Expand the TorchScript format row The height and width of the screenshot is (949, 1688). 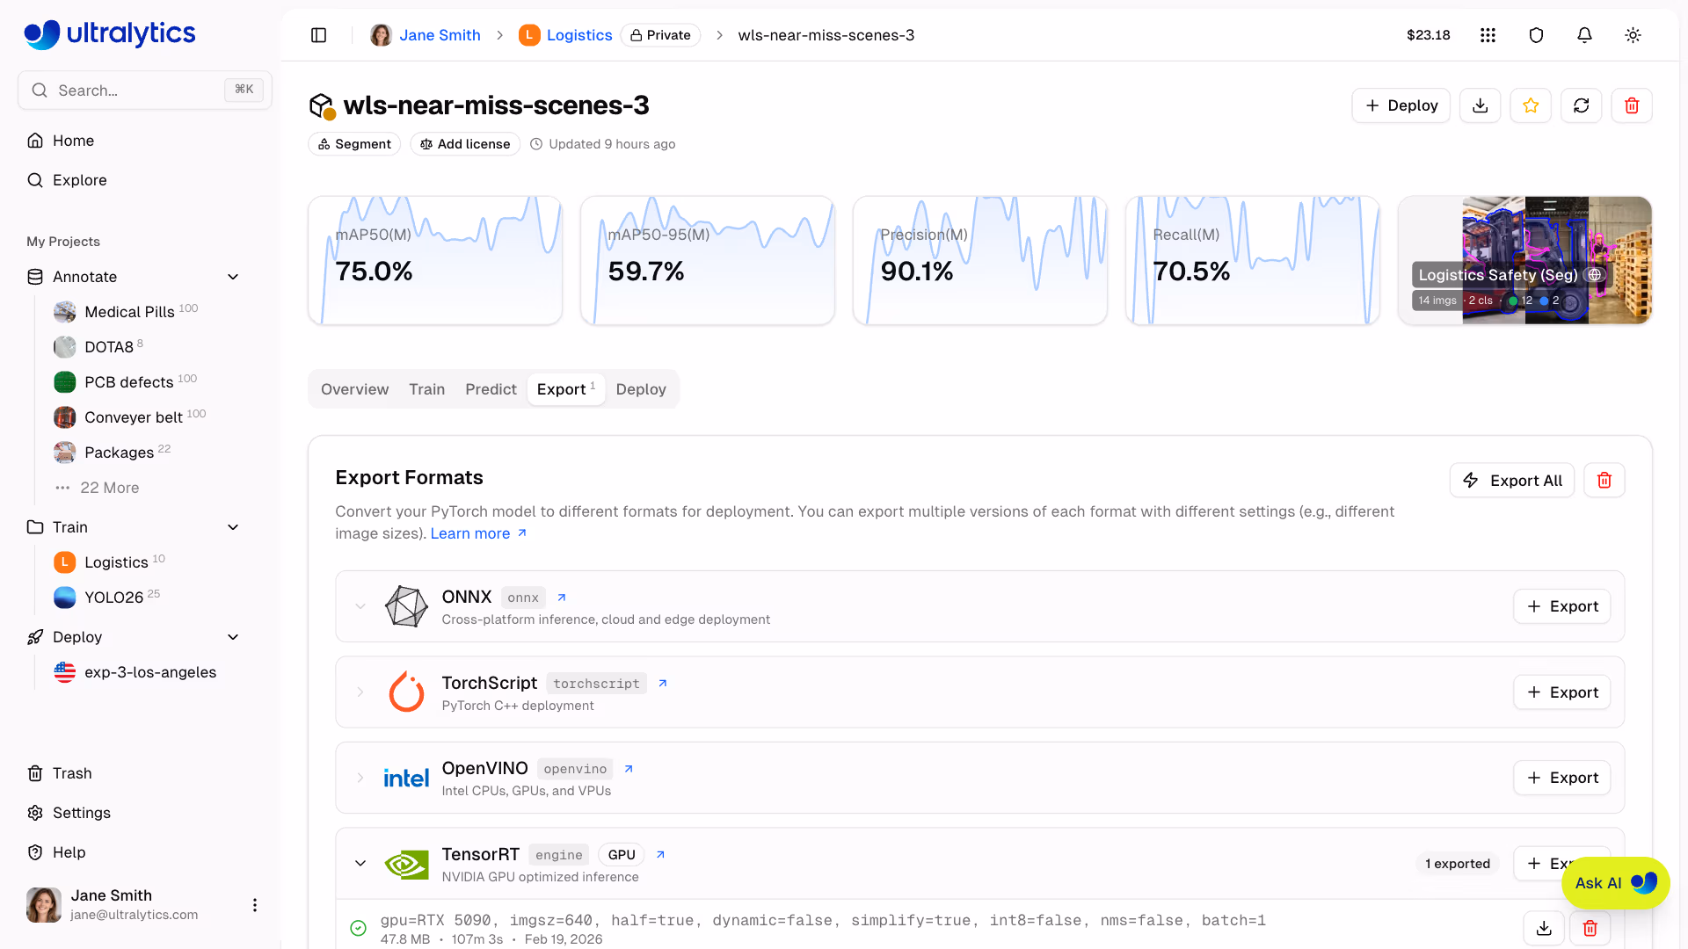tap(360, 692)
